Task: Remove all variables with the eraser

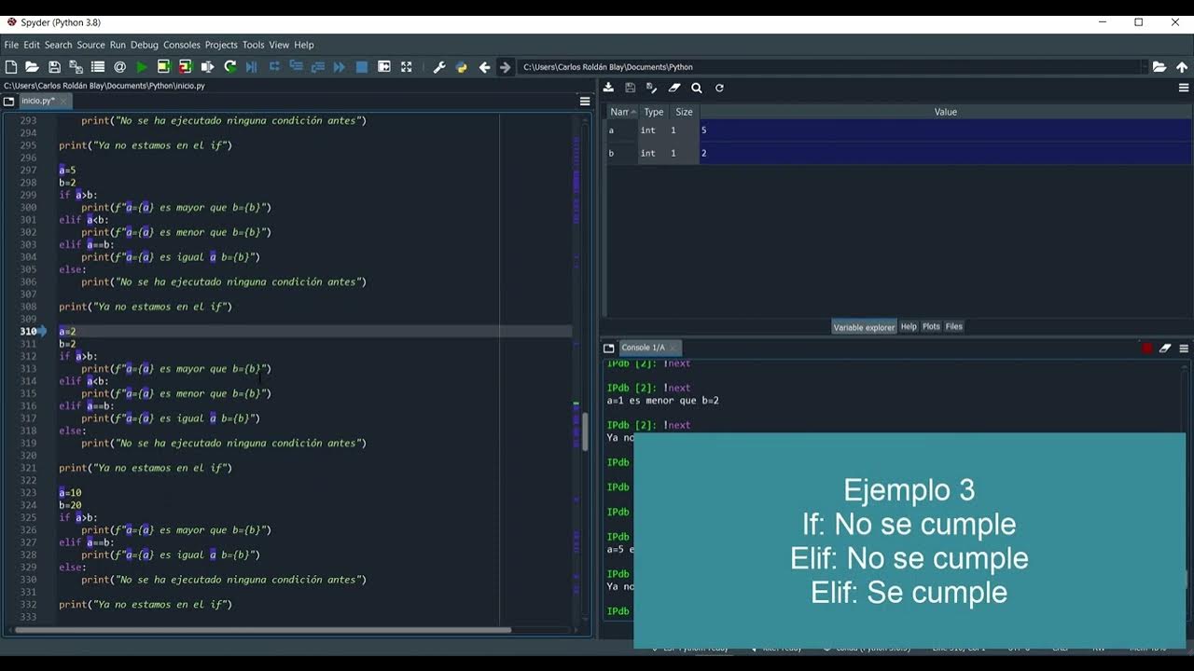Action: pyautogui.click(x=674, y=88)
